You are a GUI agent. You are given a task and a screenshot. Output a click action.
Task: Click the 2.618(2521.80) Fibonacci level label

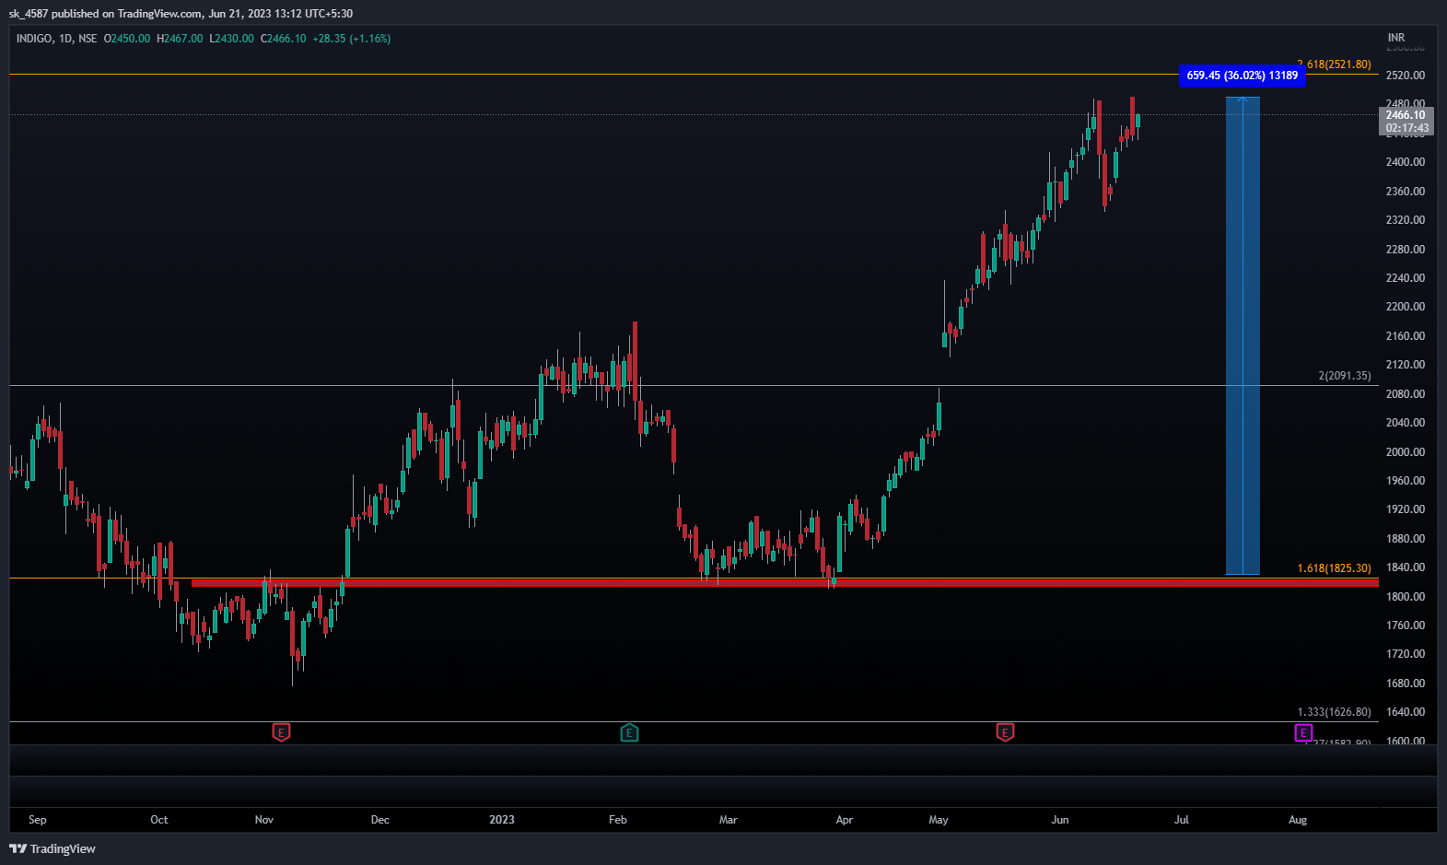(x=1334, y=64)
